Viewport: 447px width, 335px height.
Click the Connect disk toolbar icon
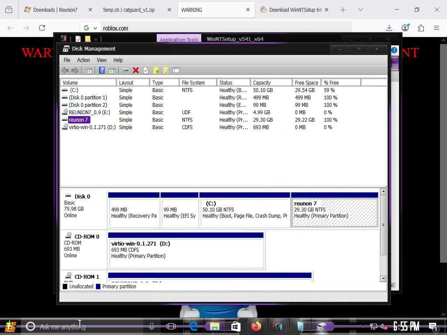coord(125,70)
